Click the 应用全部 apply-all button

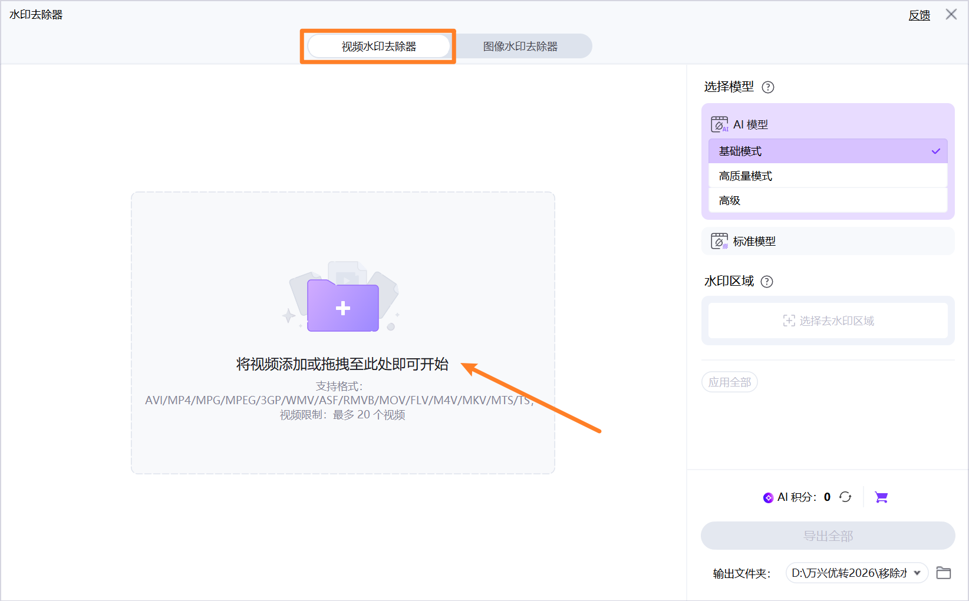click(729, 381)
